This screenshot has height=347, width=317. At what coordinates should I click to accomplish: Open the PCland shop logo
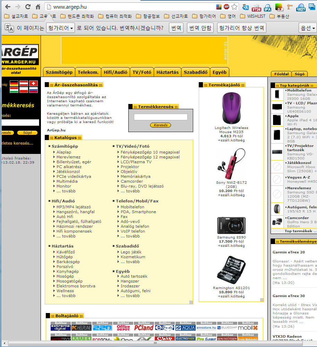(144, 328)
